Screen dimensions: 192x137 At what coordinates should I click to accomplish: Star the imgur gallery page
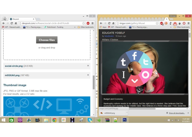coord(157,23)
